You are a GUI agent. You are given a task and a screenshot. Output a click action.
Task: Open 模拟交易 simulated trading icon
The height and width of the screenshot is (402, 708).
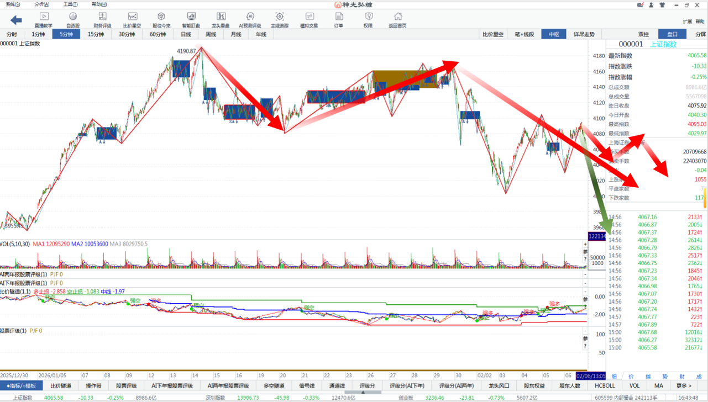tap(309, 20)
